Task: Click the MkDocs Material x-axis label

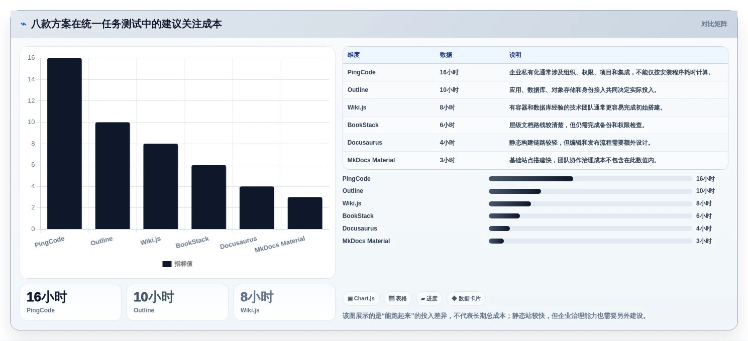Action: (x=280, y=245)
